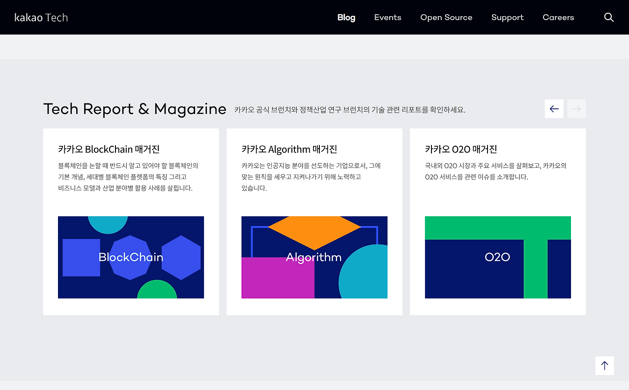This screenshot has width=629, height=390.
Task: Open the BlockChain magazine card
Action: point(131,222)
